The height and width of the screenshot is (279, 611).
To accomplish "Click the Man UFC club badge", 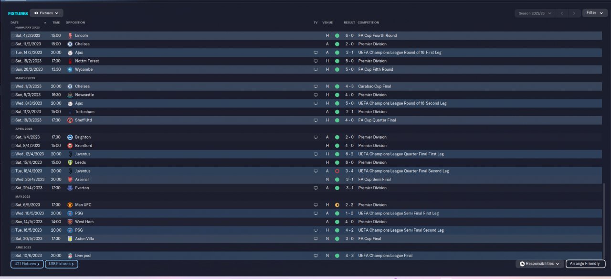I will (x=70, y=205).
